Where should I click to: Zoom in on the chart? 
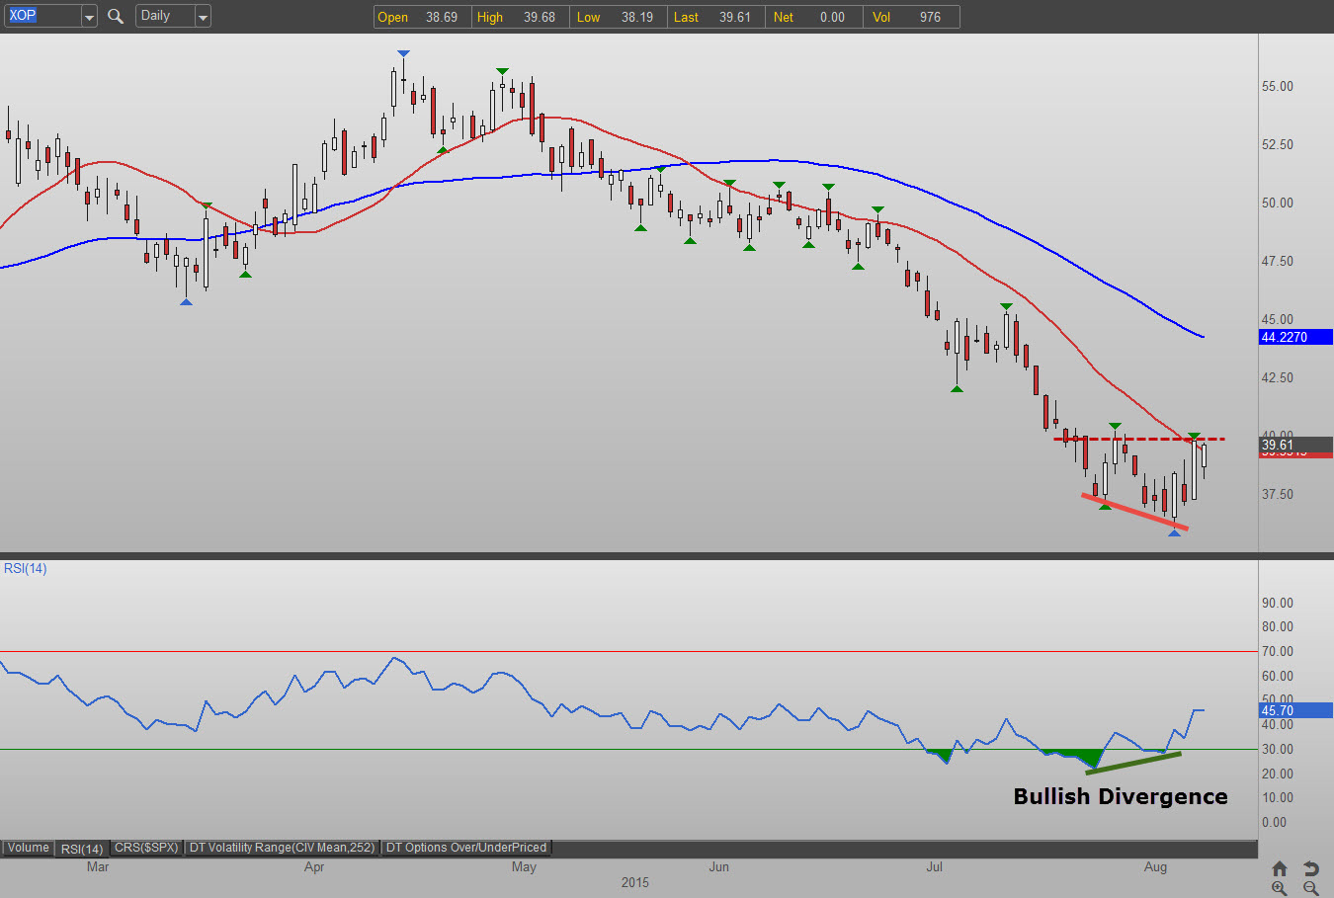pos(1280,888)
